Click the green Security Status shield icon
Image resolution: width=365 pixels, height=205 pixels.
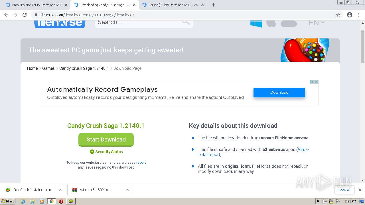tap(92, 152)
